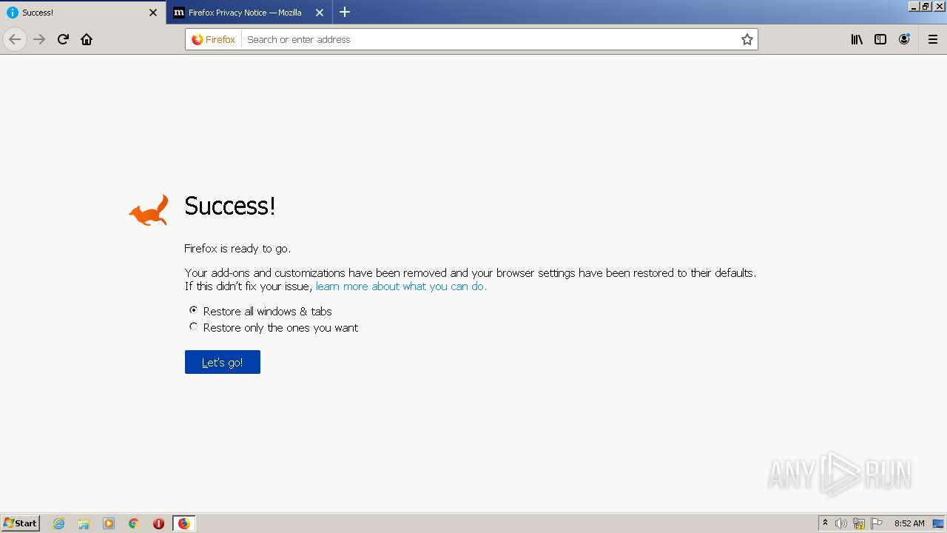The width and height of the screenshot is (947, 533).
Task: Minimize the Firefox window
Action: (x=914, y=6)
